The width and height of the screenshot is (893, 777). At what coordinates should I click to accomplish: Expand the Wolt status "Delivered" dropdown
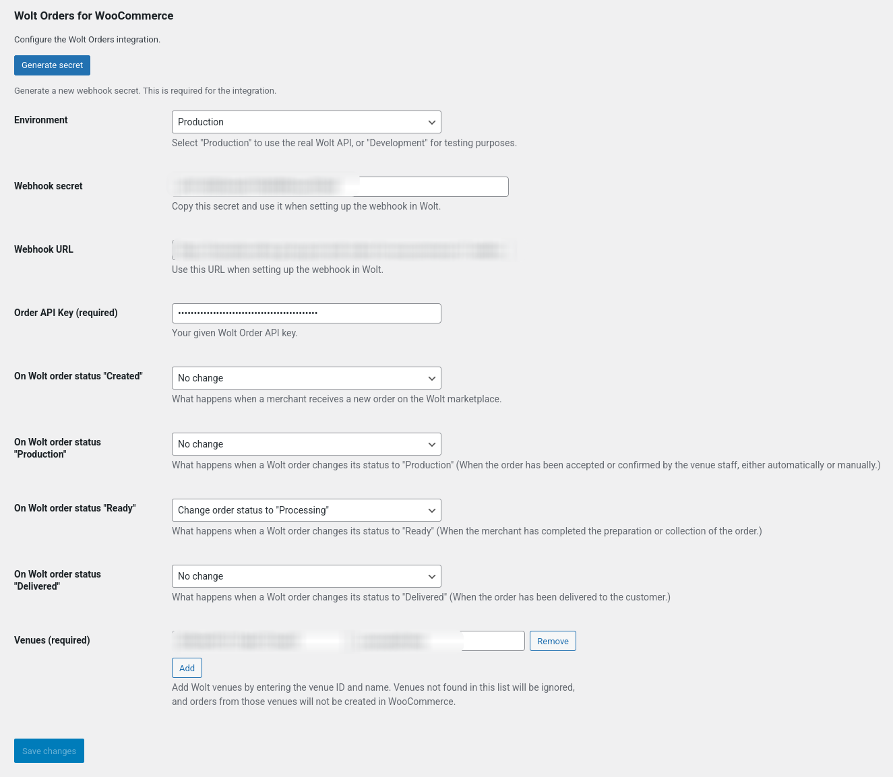pyautogui.click(x=306, y=576)
